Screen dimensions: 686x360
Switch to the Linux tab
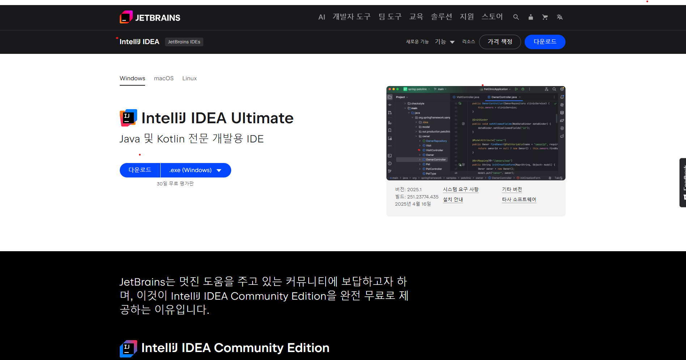(x=189, y=78)
